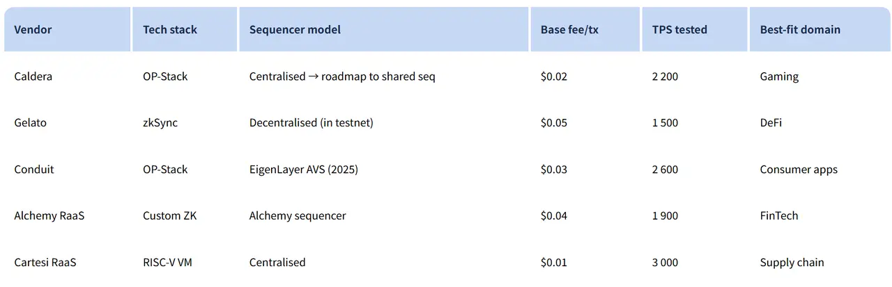Select the 2 600 TPS value
The image size is (892, 287).
click(x=665, y=170)
